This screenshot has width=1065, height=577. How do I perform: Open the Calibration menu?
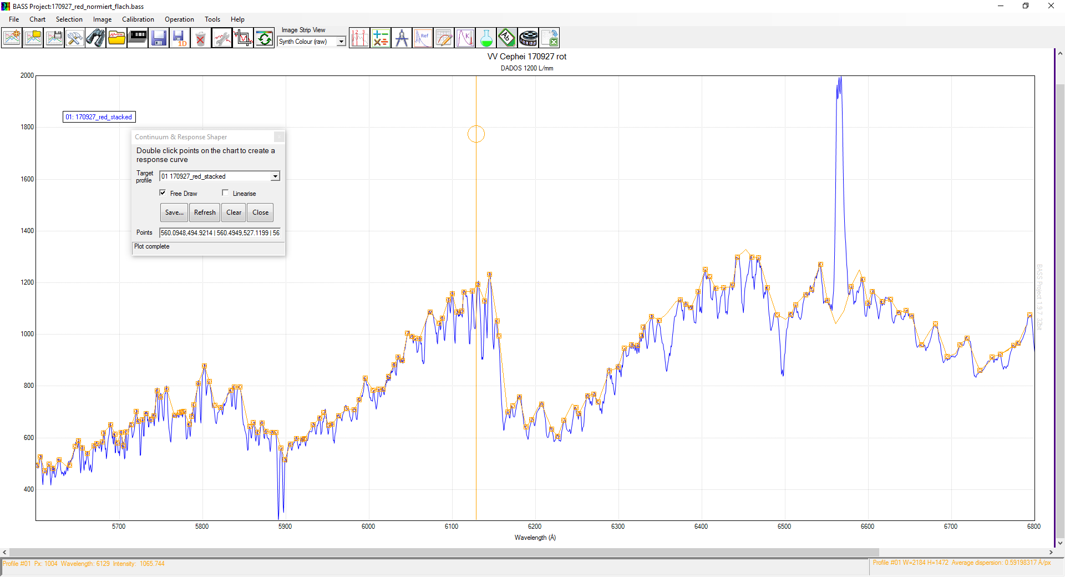point(138,19)
